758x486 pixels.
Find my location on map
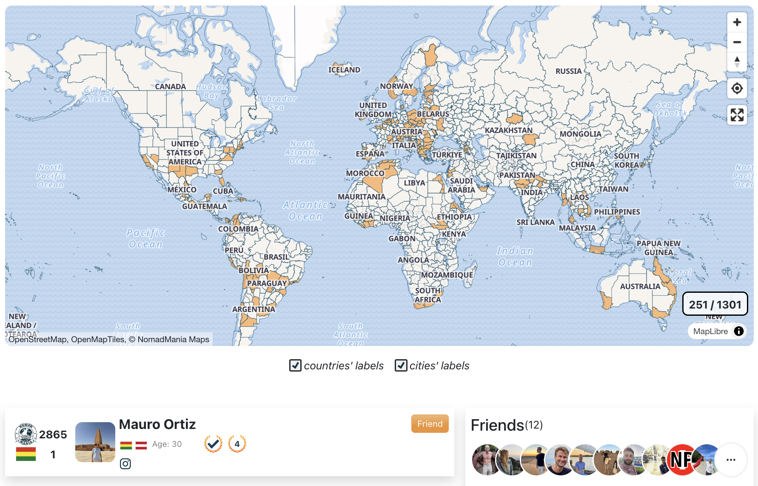[x=737, y=89]
